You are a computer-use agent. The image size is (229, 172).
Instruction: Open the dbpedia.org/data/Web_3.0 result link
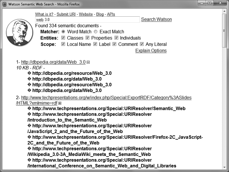(53, 62)
